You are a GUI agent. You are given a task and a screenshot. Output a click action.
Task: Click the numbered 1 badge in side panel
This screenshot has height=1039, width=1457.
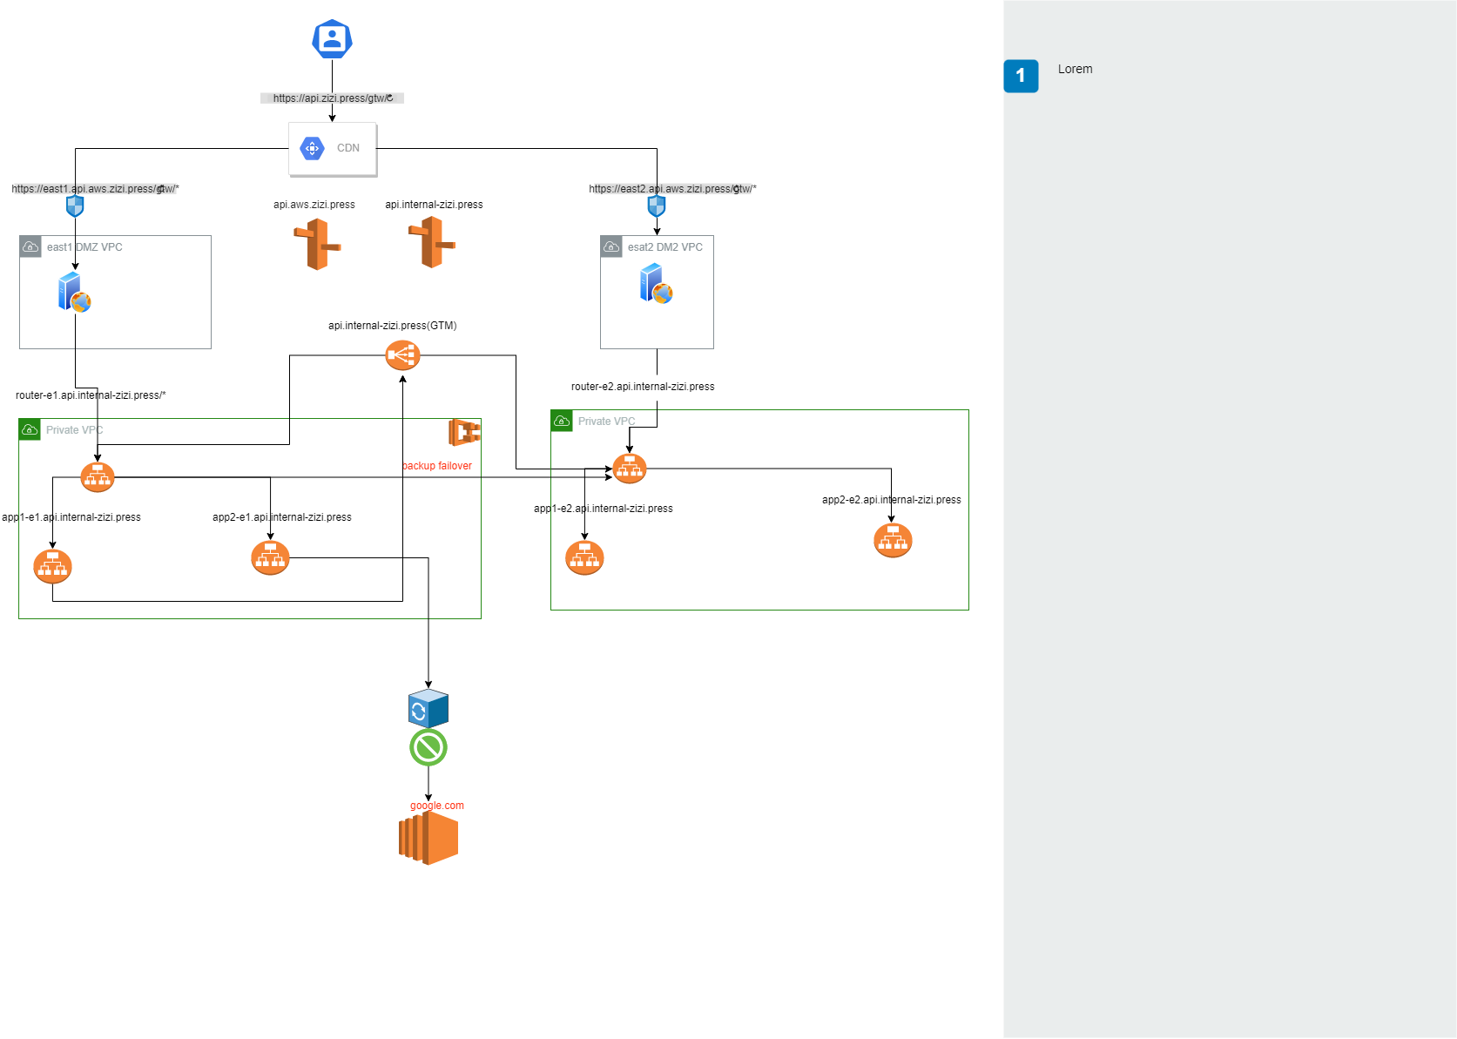[1021, 76]
